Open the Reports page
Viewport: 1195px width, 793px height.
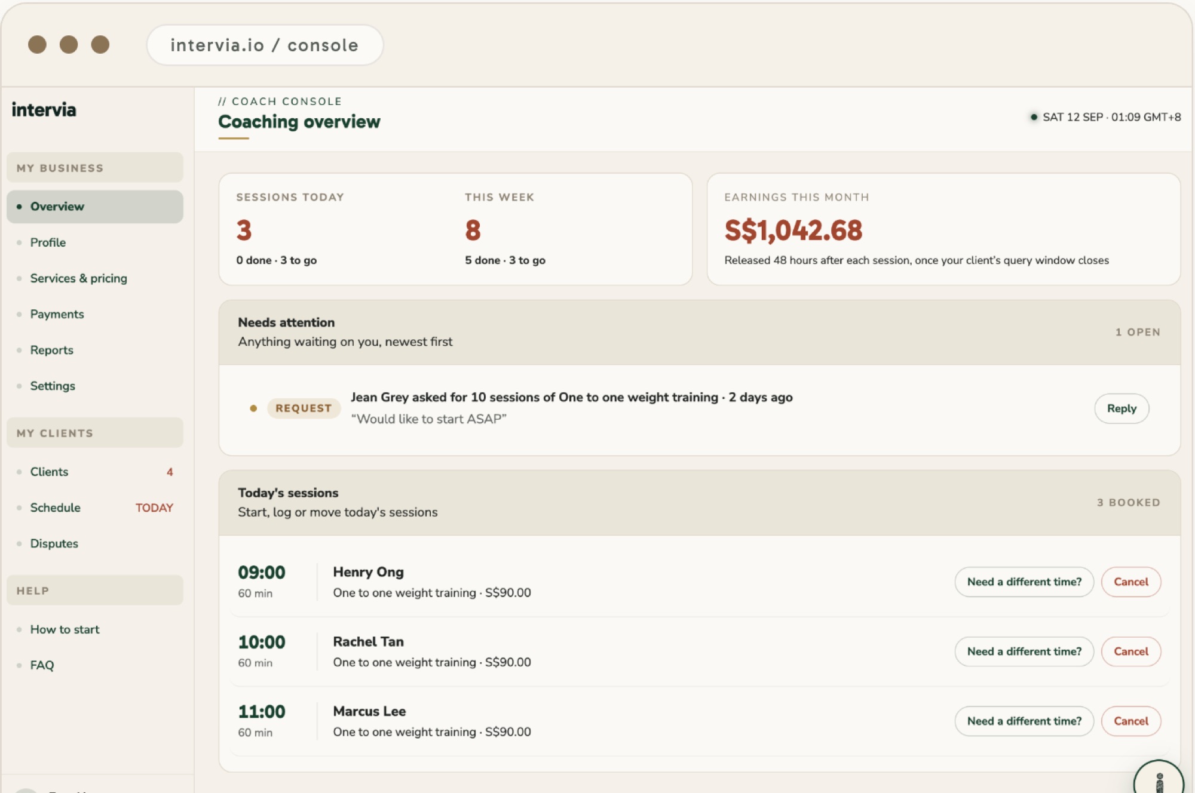coord(51,350)
